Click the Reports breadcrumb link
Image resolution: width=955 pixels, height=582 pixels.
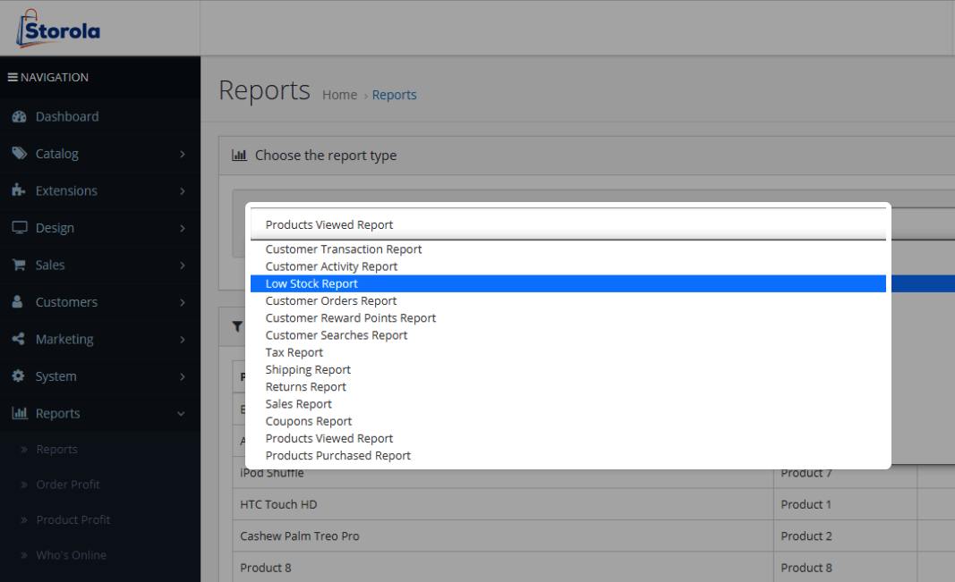click(x=394, y=95)
